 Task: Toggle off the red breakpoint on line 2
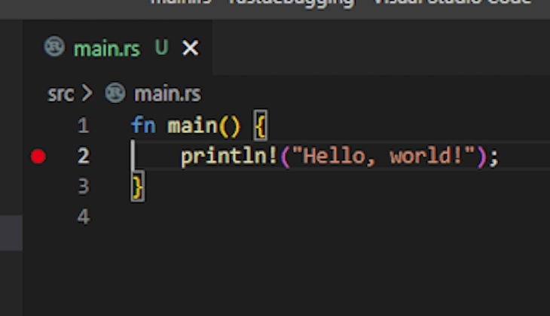click(x=38, y=156)
